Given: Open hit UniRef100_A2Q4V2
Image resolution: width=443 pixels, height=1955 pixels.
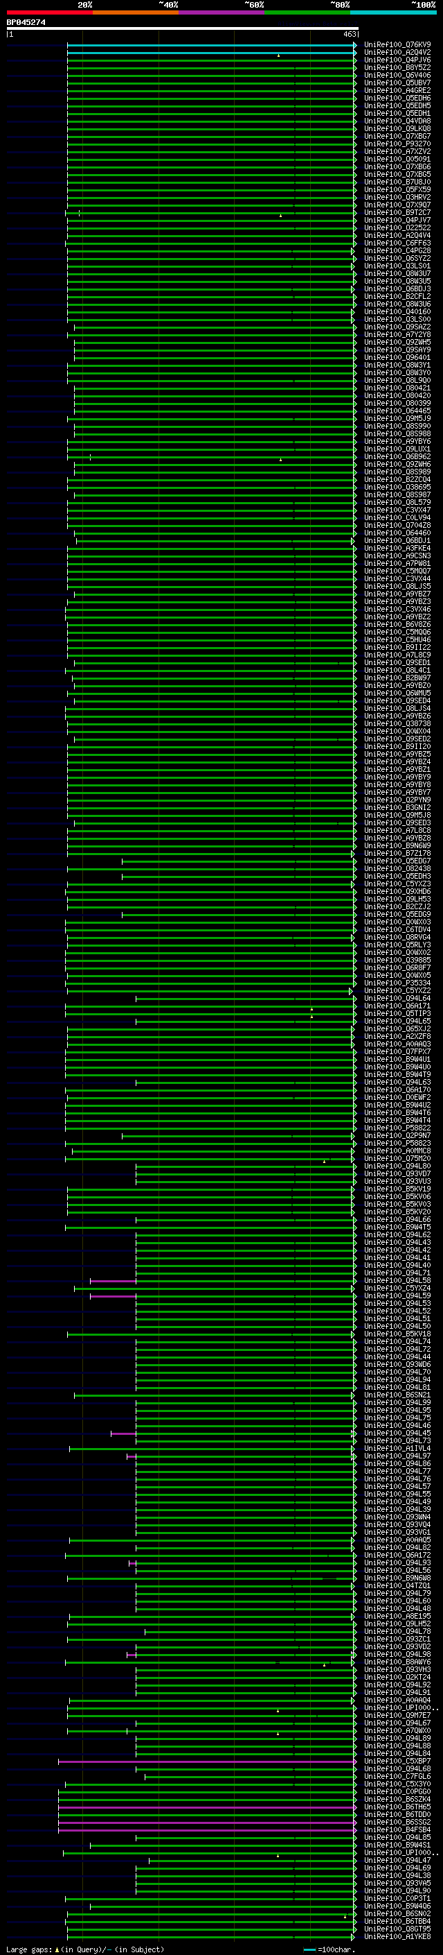Looking at the screenshot, I should [397, 53].
